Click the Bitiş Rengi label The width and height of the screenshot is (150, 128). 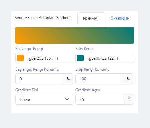(84, 49)
